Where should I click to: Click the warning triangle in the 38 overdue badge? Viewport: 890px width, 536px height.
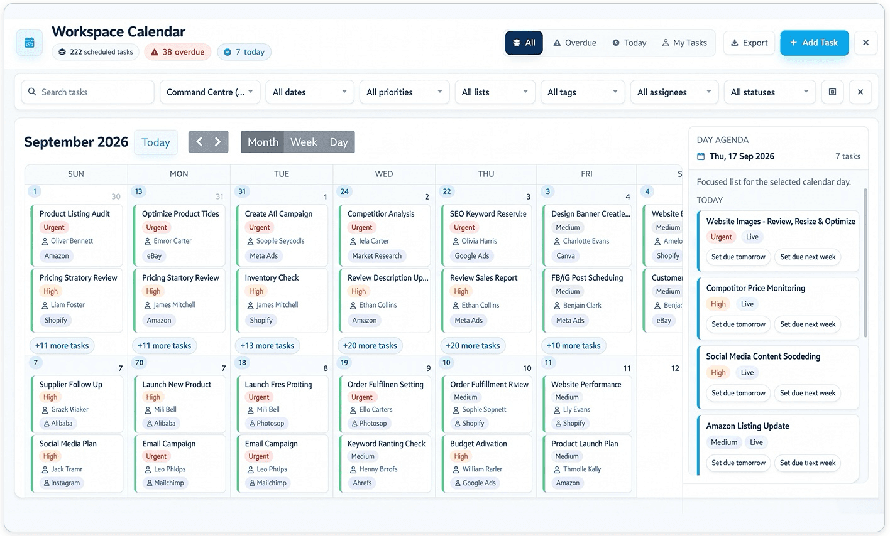click(155, 52)
